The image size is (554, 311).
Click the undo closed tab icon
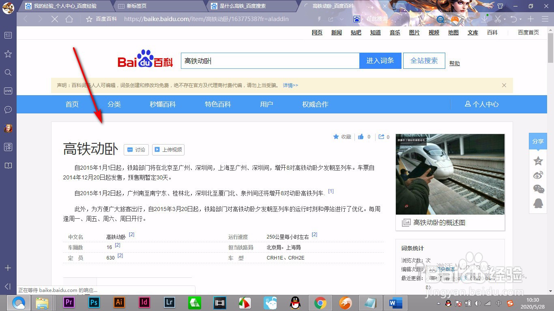click(x=513, y=19)
